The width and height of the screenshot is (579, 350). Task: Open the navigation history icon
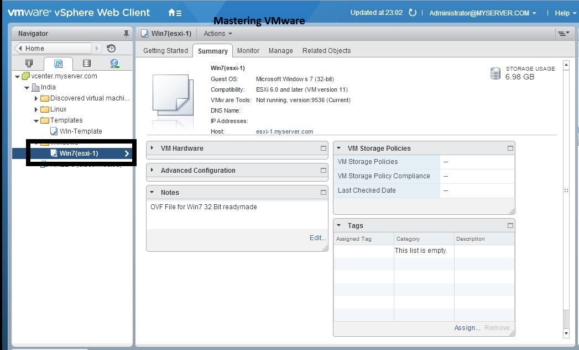click(x=111, y=49)
